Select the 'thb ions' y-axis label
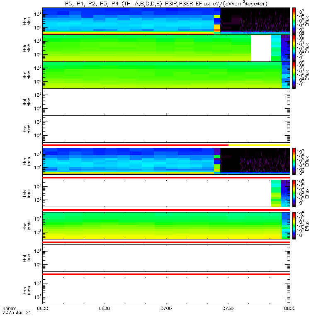This screenshot has height=332, width=311. (27, 193)
